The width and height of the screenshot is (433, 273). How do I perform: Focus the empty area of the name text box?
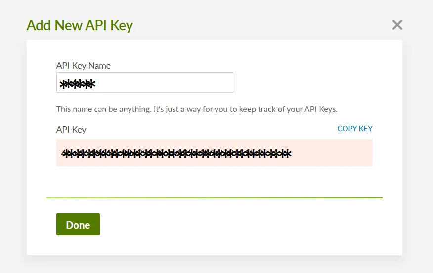(x=166, y=82)
